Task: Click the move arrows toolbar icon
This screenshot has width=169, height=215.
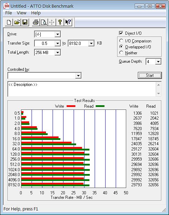Action: click(52, 22)
